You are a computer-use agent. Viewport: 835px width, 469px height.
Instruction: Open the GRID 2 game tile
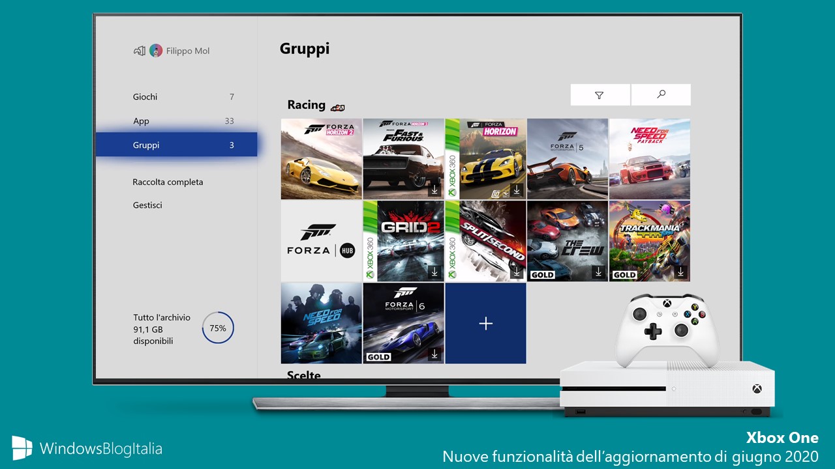point(404,241)
